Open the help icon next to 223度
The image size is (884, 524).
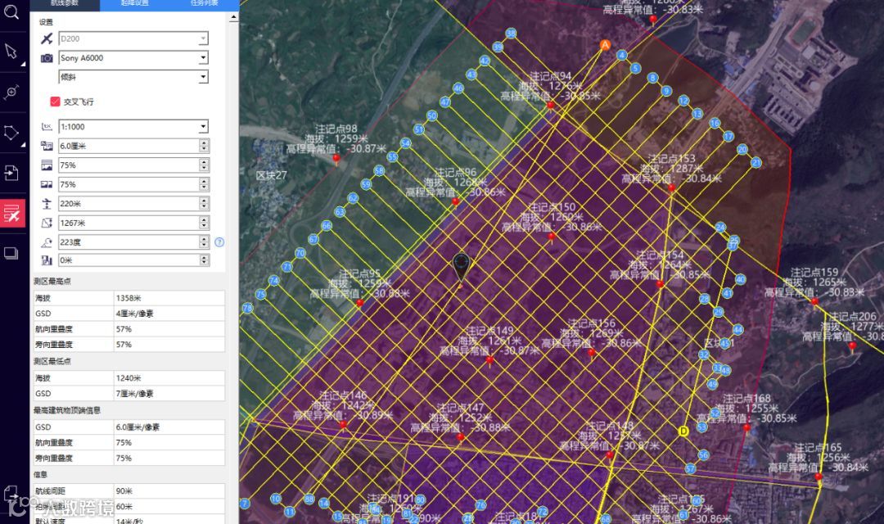click(219, 242)
